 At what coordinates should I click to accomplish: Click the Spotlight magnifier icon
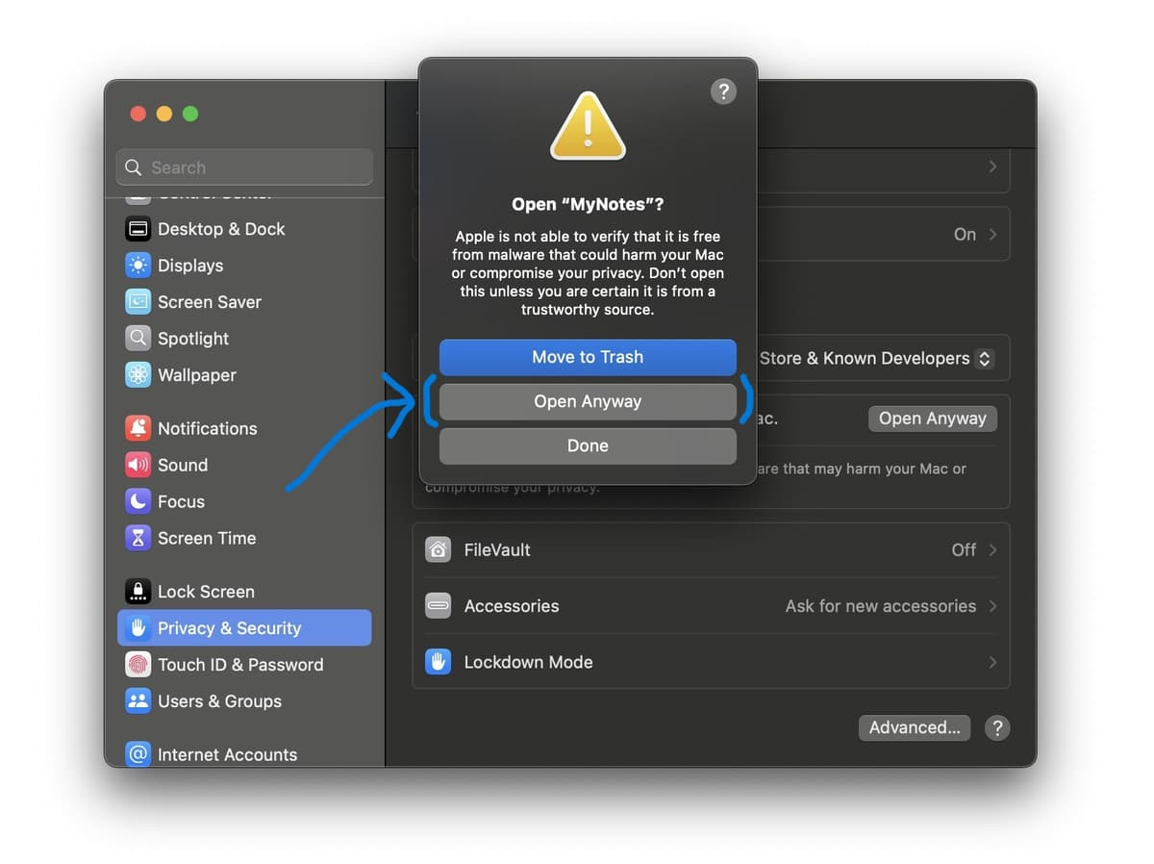(138, 339)
